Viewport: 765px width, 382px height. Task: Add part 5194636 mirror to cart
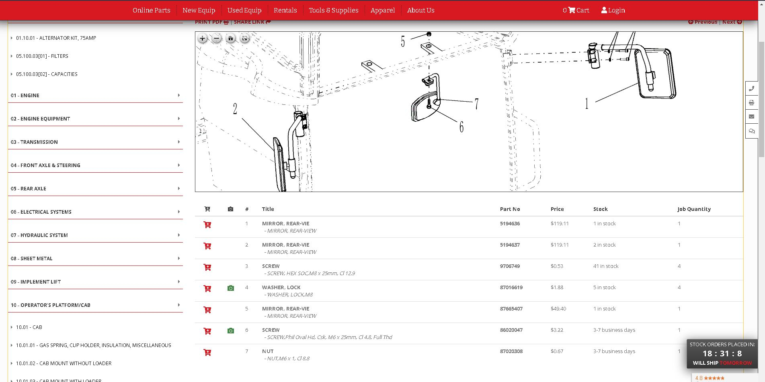207,225
